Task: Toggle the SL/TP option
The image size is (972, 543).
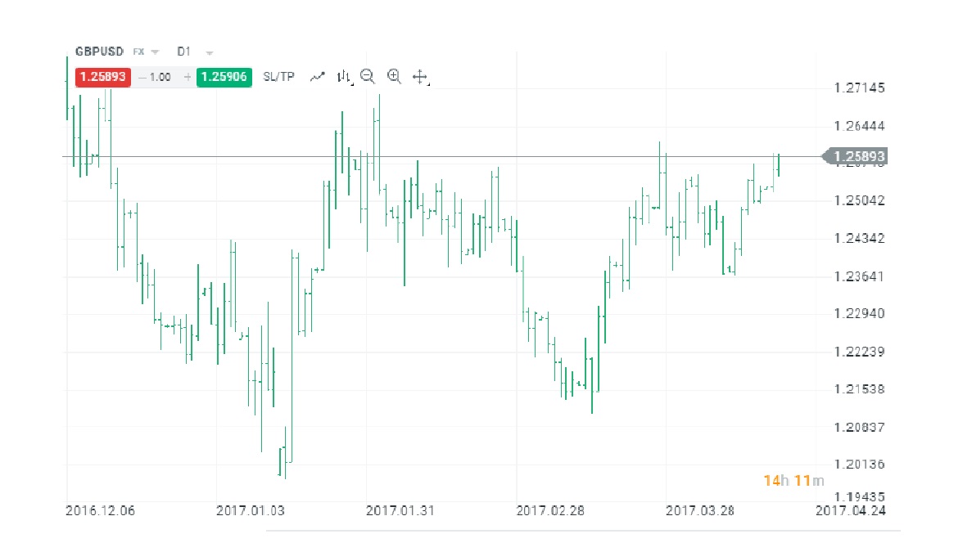Action: [x=278, y=77]
